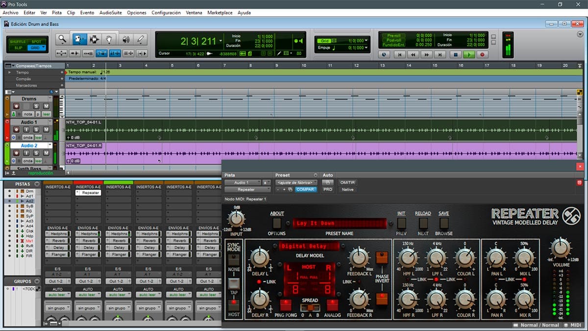Enable SHUFFLE edit mode
The height and width of the screenshot is (331, 588).
pos(18,42)
